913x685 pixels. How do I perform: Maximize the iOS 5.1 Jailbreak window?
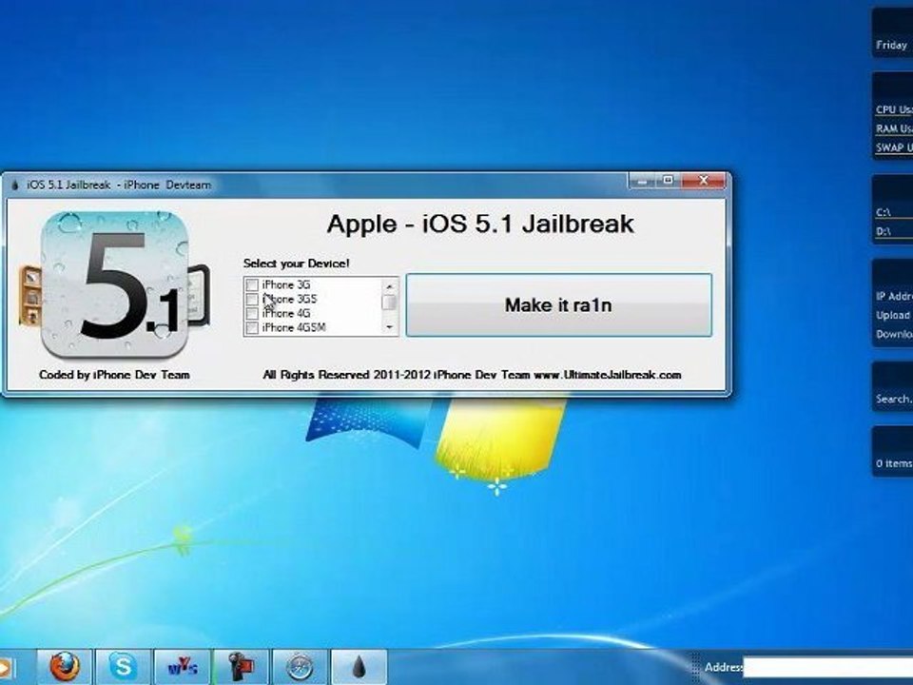click(x=669, y=181)
